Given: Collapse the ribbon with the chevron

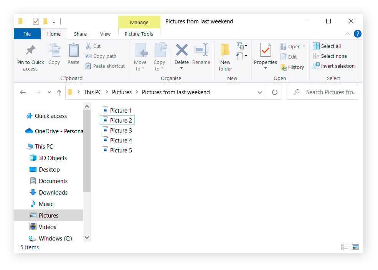Looking at the screenshot, I should coord(347,34).
